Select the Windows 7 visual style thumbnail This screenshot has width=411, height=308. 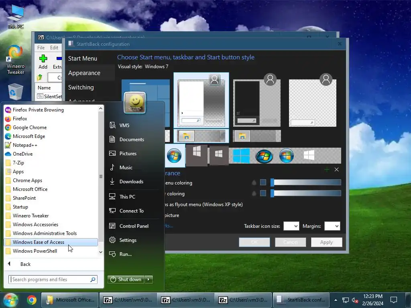(201, 100)
